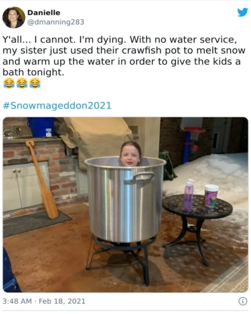Image resolution: width=251 pixels, height=314 pixels.
Task: Click the wooden paddle in the photo
Action: (x=41, y=179)
